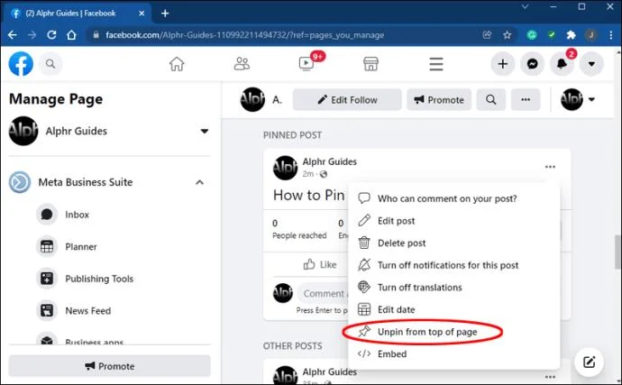Click the pinned post avatar thumbnail
Image resolution: width=622 pixels, height=385 pixels.
click(x=285, y=168)
